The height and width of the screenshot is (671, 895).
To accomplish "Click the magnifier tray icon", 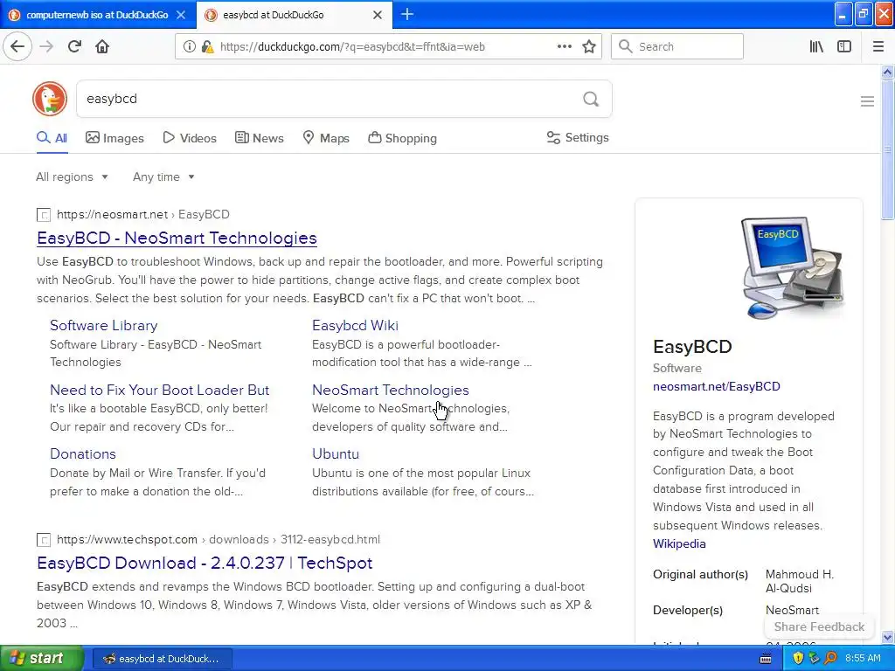I will [830, 659].
